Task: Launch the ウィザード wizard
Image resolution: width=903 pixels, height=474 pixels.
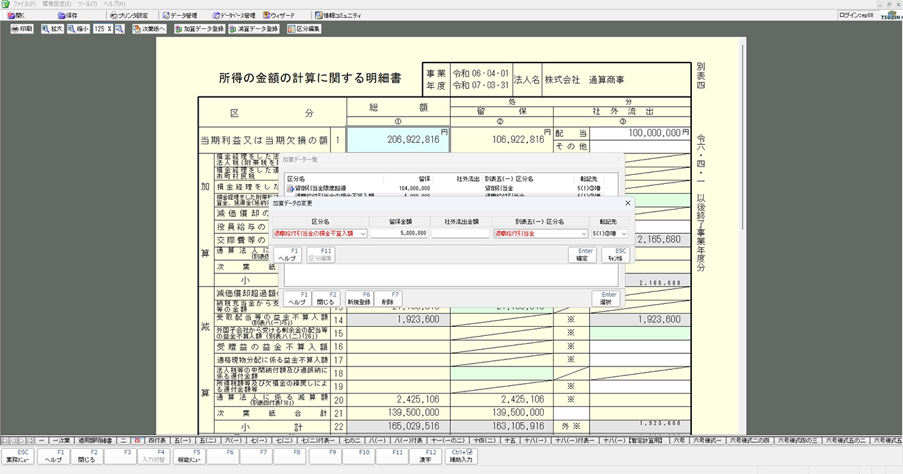Action: [279, 15]
